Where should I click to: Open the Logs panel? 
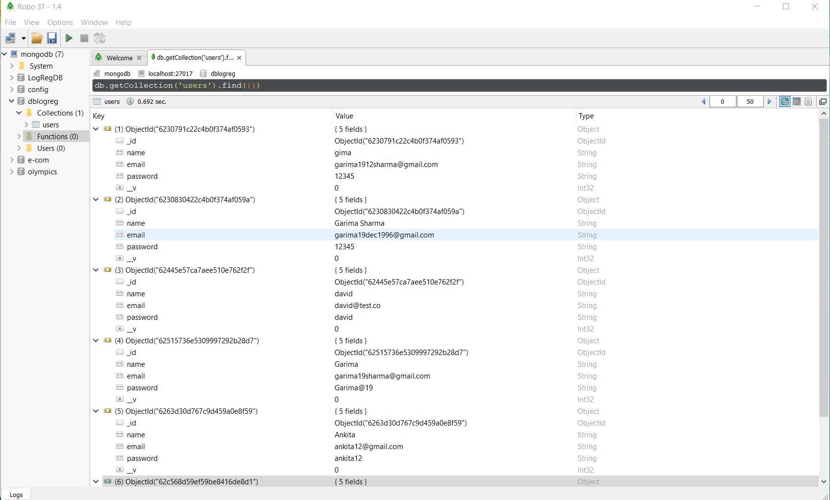16,494
